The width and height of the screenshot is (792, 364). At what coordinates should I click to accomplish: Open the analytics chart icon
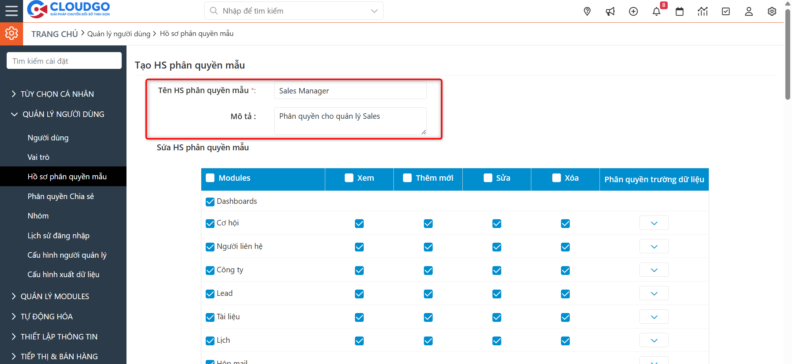[x=703, y=11]
